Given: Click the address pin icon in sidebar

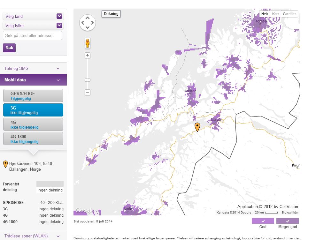Looking at the screenshot, I should point(5,164).
